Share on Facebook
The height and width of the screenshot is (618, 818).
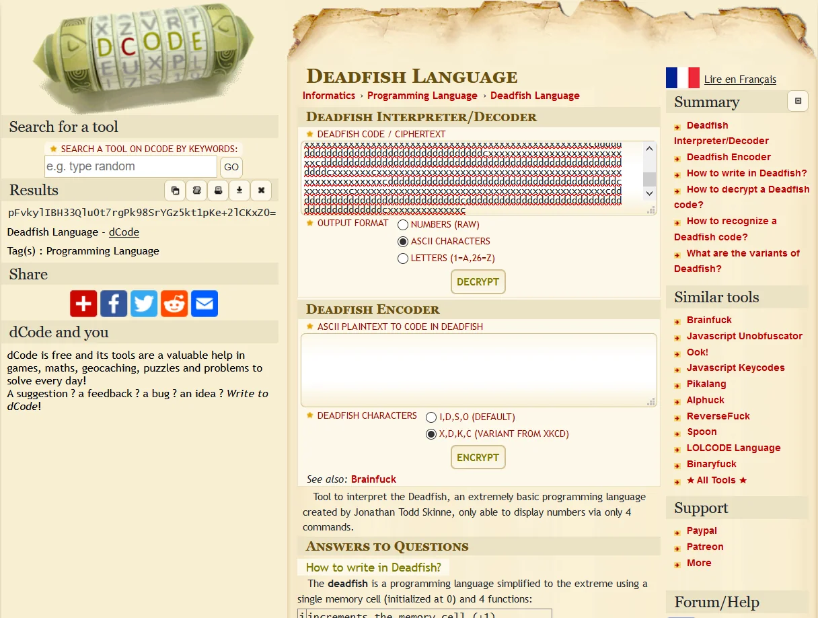tap(114, 304)
